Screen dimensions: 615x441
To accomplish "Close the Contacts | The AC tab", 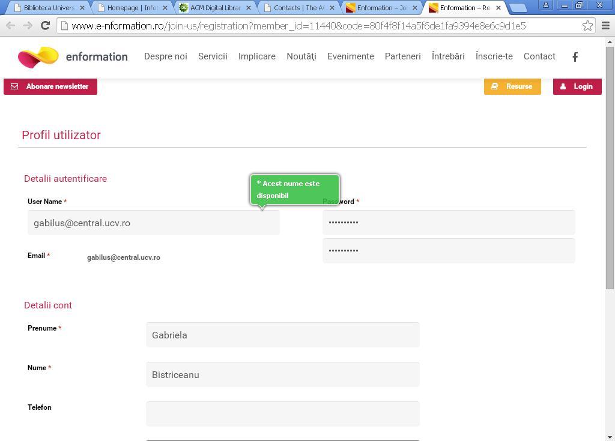I will (332, 8).
